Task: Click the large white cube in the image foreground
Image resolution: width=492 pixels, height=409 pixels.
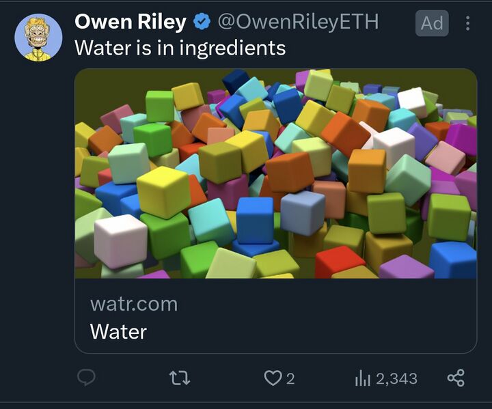Action: [120, 240]
